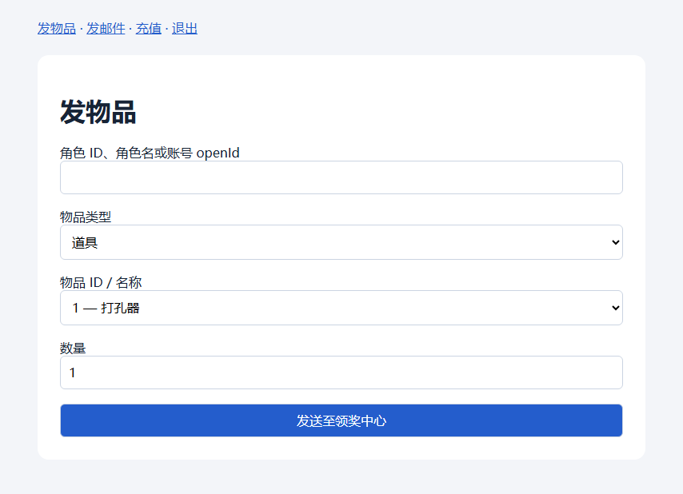Go to the 发邮件 page link
The width and height of the screenshot is (683, 494).
(106, 29)
